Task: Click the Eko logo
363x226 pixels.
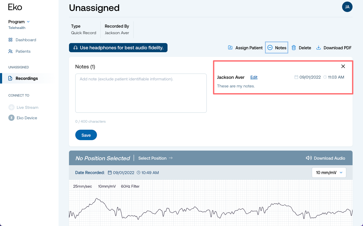Action: coord(15,7)
